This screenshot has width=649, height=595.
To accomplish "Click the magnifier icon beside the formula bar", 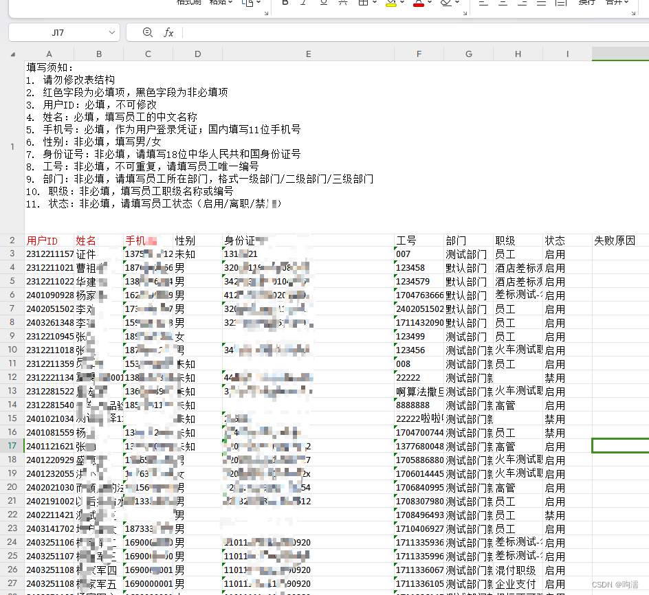I will coord(148,32).
